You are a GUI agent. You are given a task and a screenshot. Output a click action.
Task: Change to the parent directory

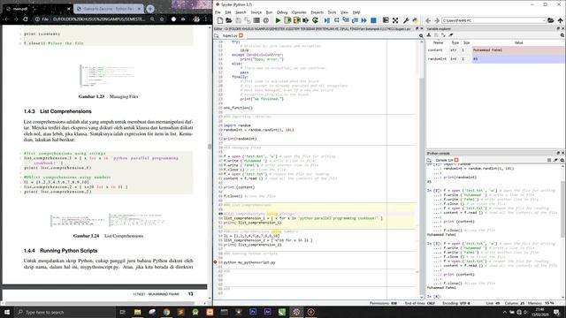tap(560, 20)
